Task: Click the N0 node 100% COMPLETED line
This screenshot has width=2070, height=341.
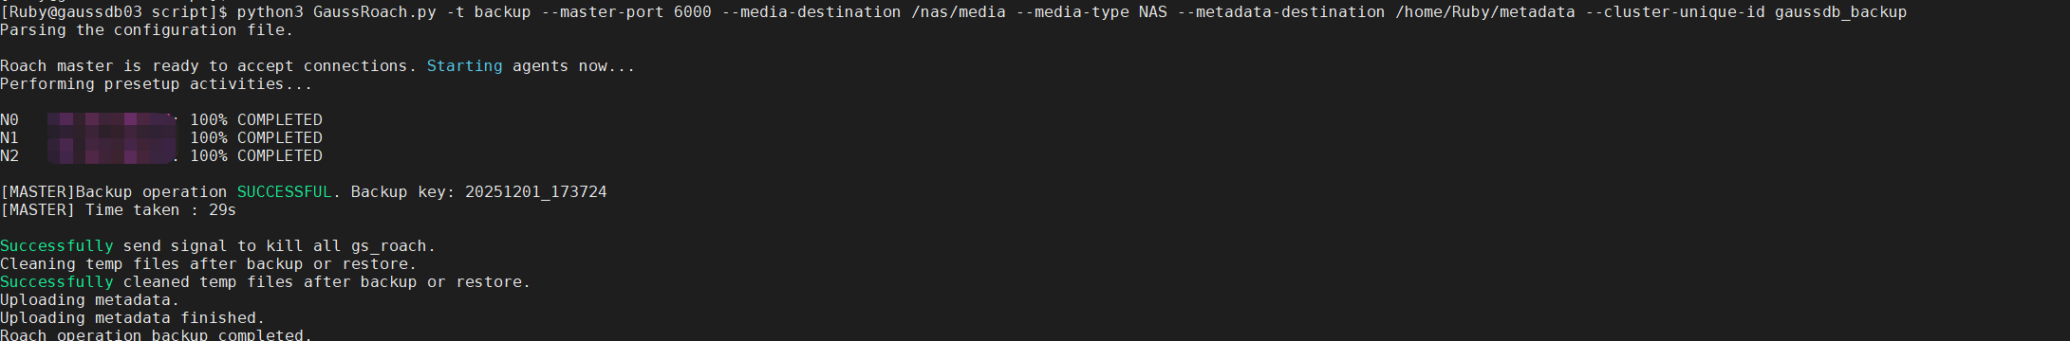Action: click(x=161, y=120)
